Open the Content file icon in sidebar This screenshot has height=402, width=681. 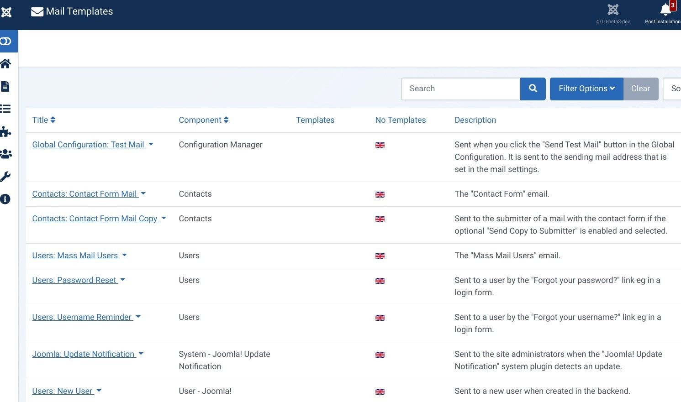[x=5, y=86]
